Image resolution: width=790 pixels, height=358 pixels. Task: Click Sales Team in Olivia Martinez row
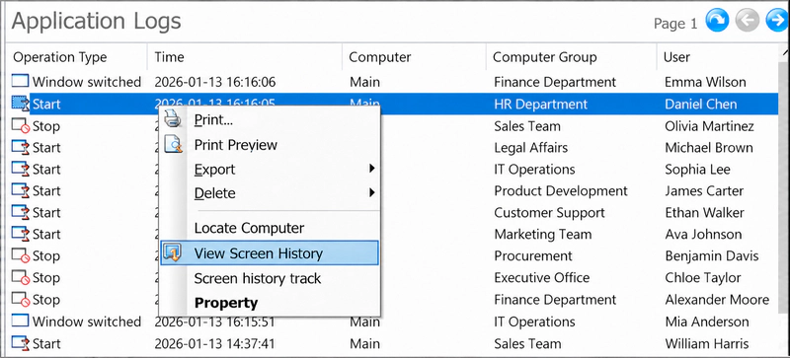(x=527, y=126)
